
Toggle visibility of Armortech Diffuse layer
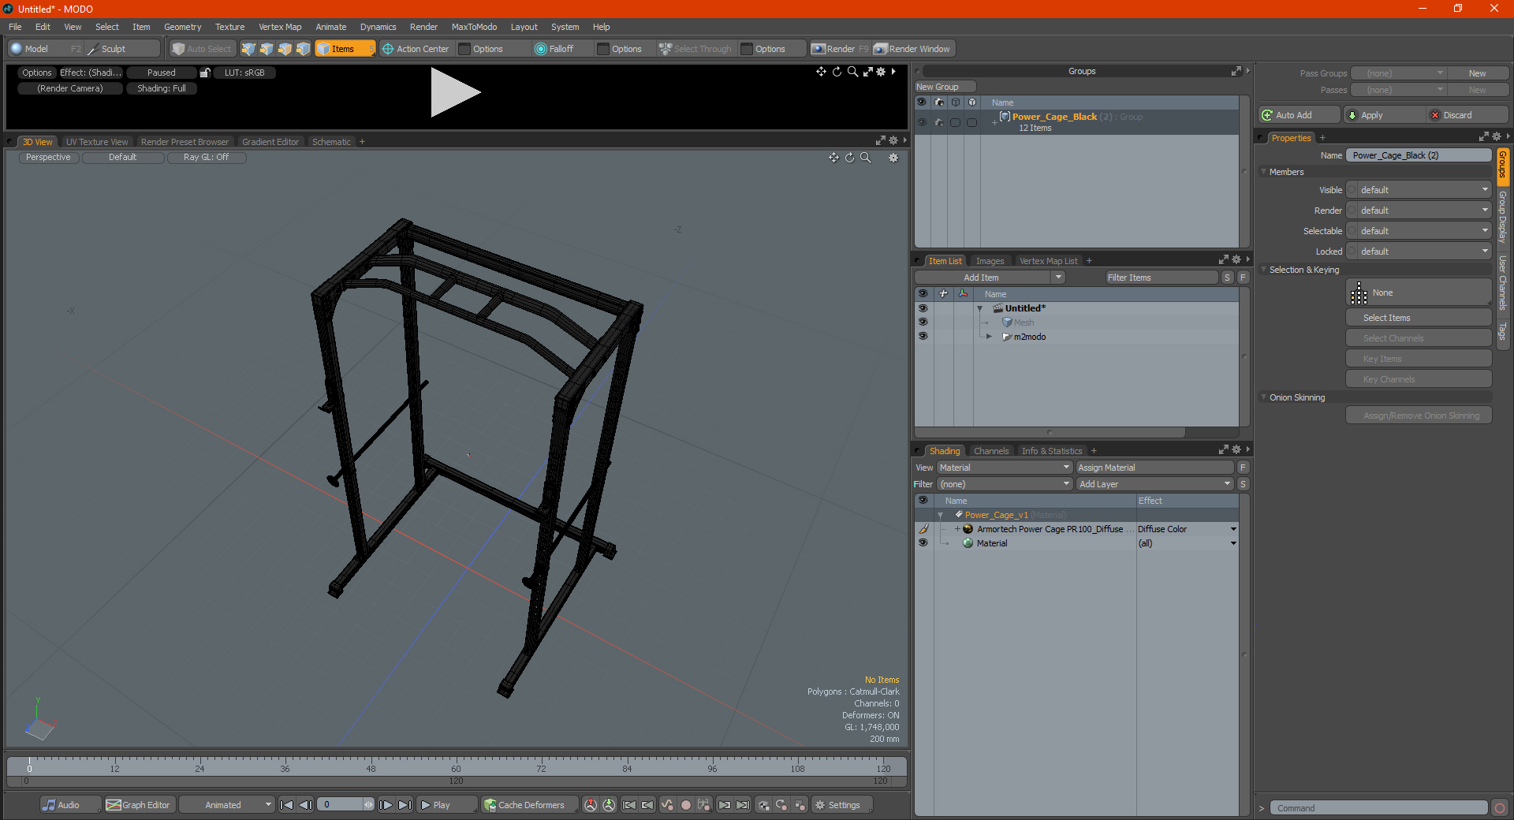tap(923, 529)
